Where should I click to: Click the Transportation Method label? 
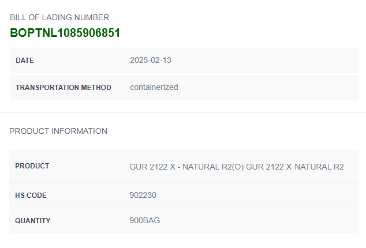click(64, 88)
